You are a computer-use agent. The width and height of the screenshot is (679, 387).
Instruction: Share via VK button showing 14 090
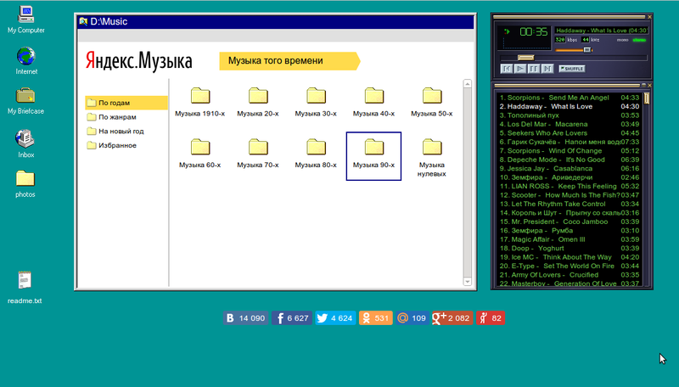[x=246, y=318]
